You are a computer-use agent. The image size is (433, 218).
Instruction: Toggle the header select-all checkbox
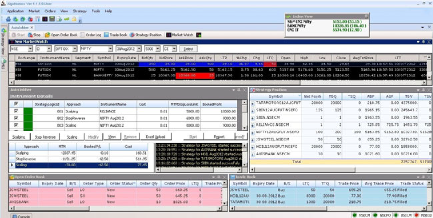[x=16, y=104]
